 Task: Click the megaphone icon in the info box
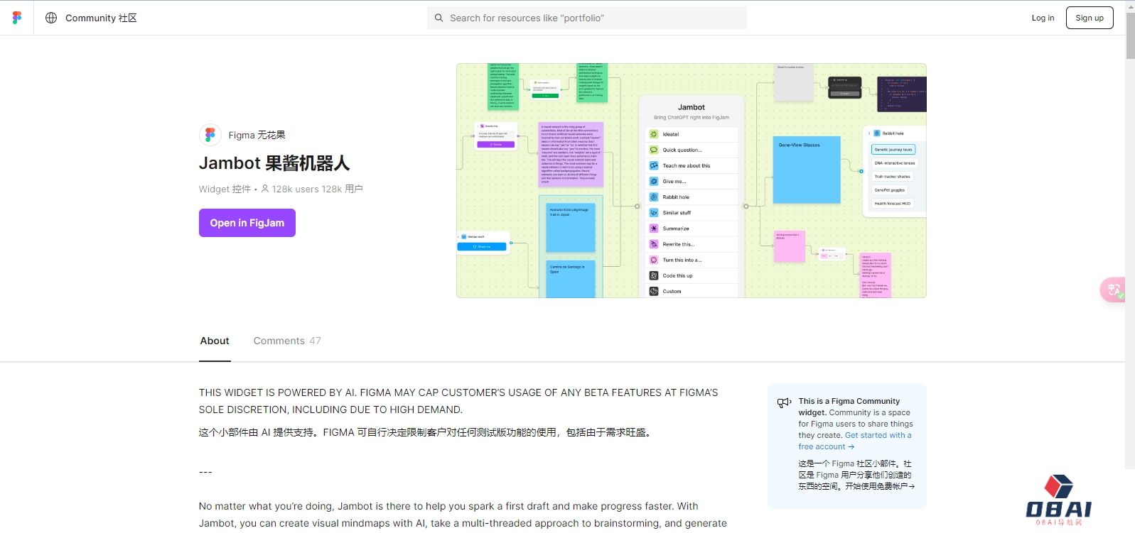click(x=784, y=402)
